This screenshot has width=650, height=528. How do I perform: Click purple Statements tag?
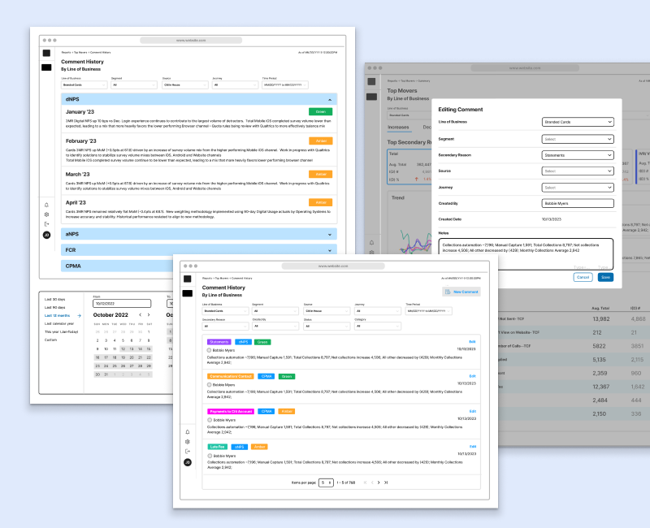coord(219,342)
